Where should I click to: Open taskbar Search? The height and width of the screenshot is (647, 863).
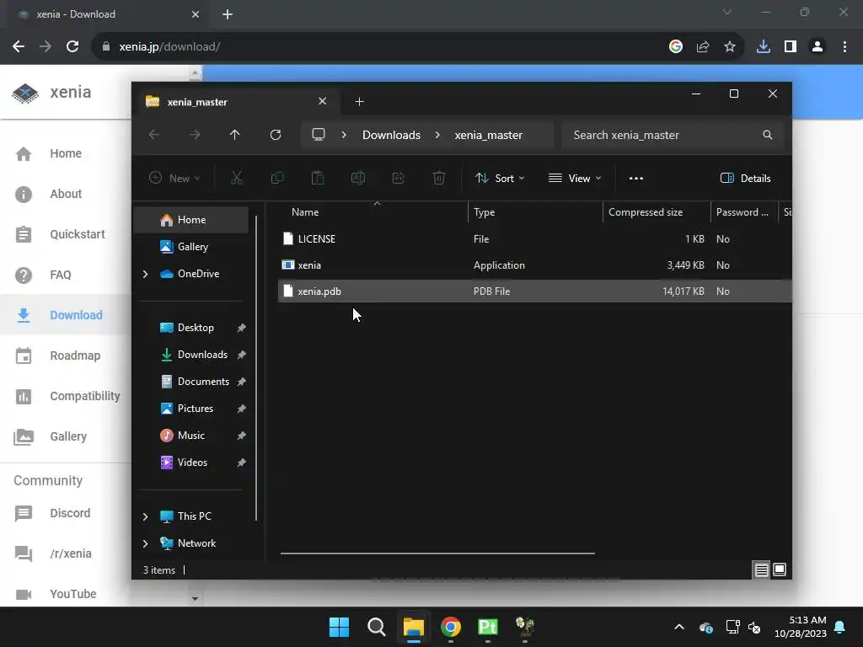pyautogui.click(x=377, y=627)
